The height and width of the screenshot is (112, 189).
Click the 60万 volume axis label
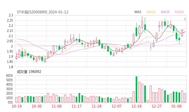(x=9, y=76)
